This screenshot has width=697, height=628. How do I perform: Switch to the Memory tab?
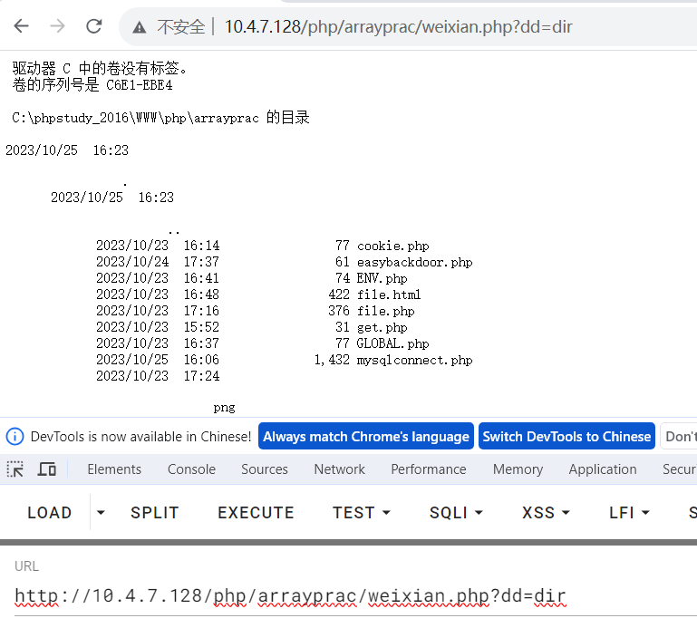point(518,469)
